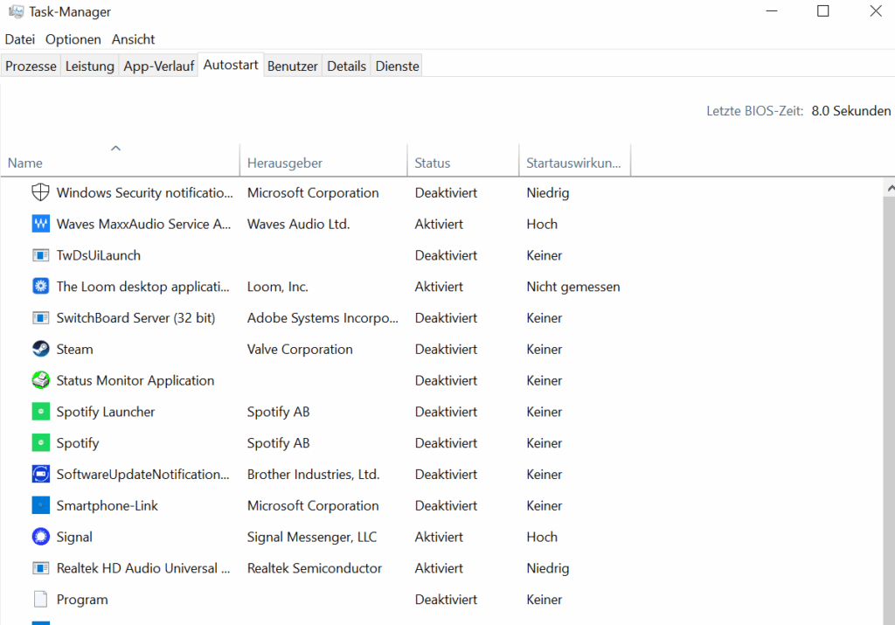Click the Status Monitor Application printer icon
Screen dimensions: 895x625
(x=40, y=380)
